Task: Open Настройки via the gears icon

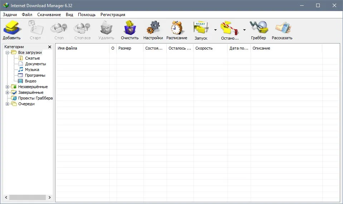Action: point(153,27)
